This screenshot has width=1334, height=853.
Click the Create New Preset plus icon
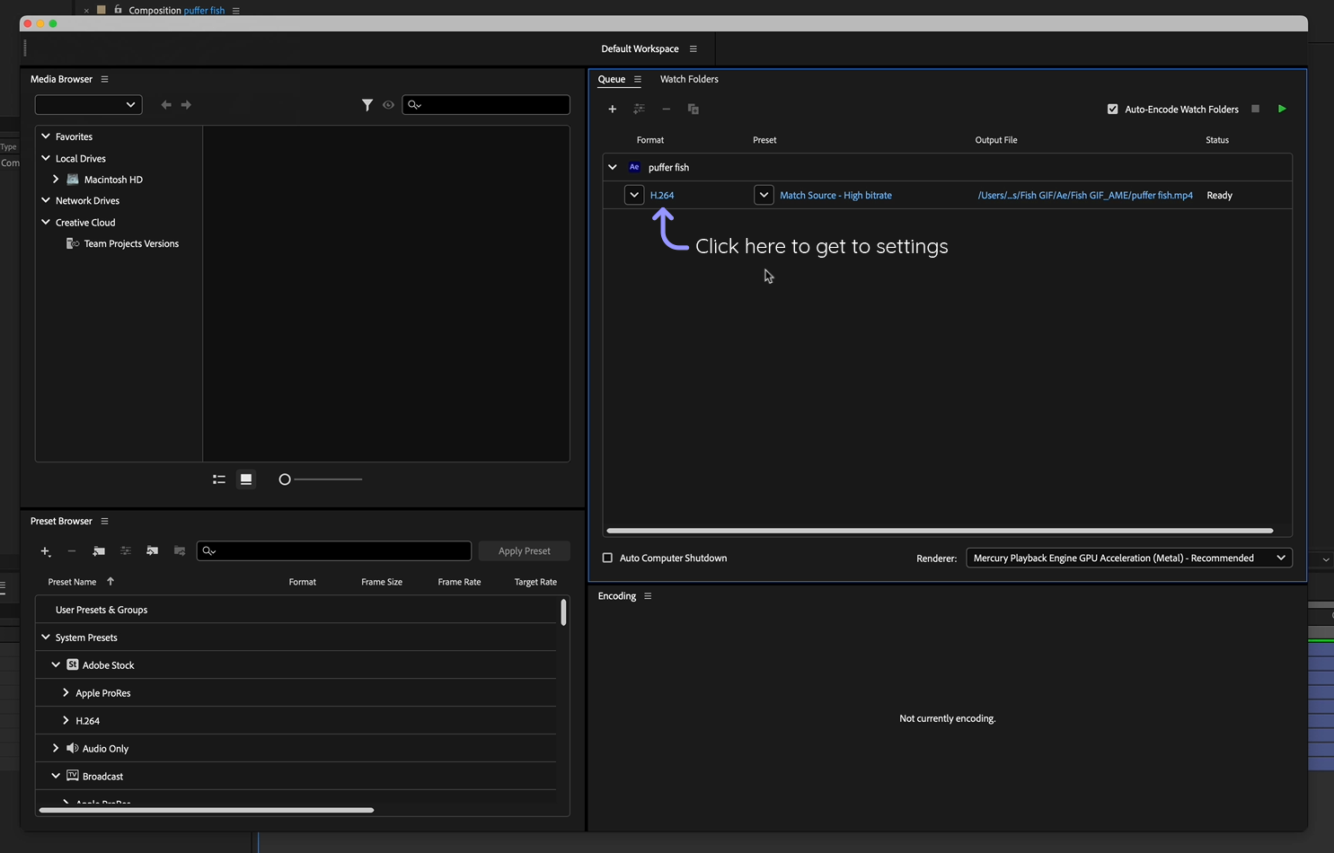(46, 551)
